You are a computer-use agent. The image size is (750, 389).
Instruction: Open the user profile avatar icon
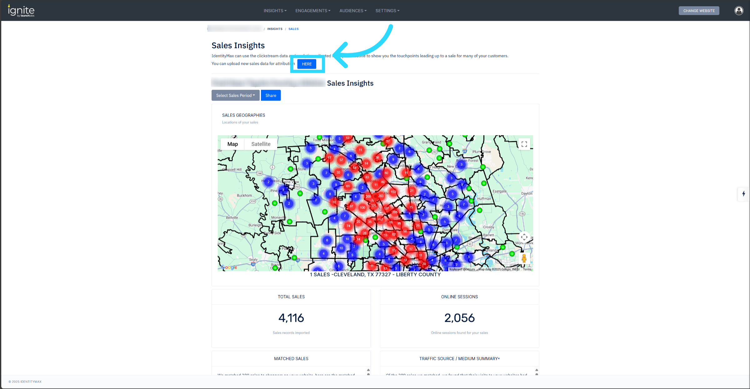click(x=739, y=11)
